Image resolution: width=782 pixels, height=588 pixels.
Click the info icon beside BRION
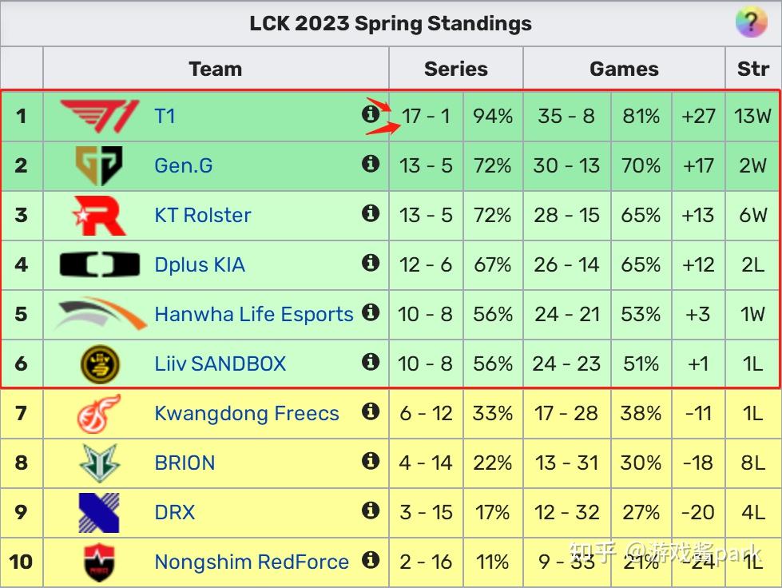click(370, 462)
